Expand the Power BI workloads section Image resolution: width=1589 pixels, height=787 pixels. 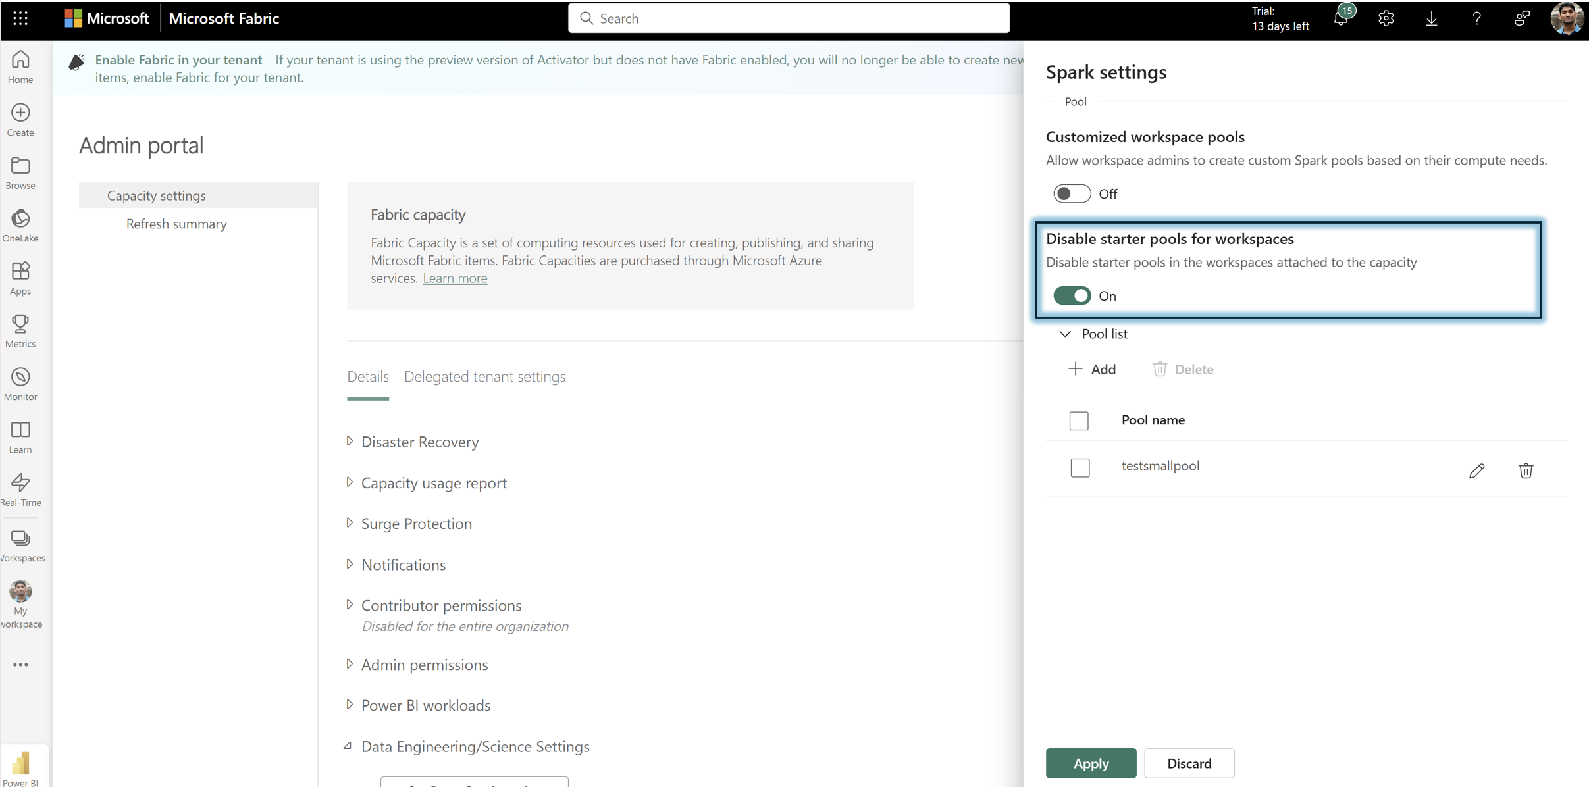tap(350, 705)
